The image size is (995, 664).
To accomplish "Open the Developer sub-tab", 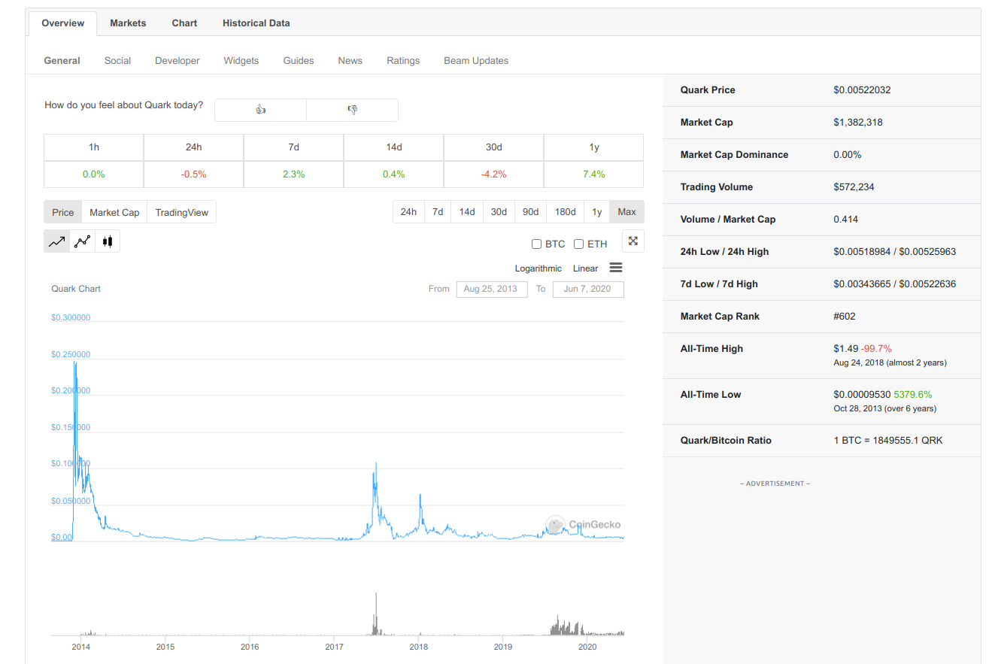I will pyautogui.click(x=177, y=60).
